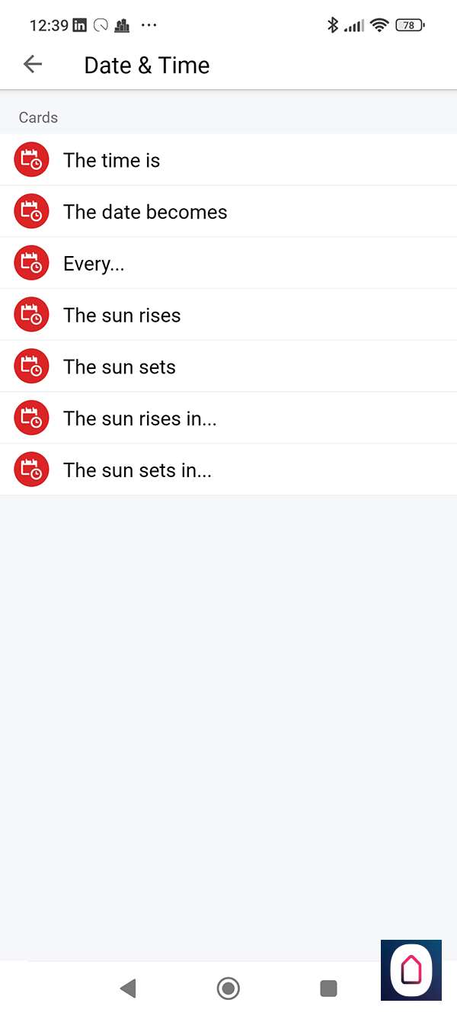Tap calendar icon beside "Every..."
The width and height of the screenshot is (457, 1016).
click(x=31, y=264)
